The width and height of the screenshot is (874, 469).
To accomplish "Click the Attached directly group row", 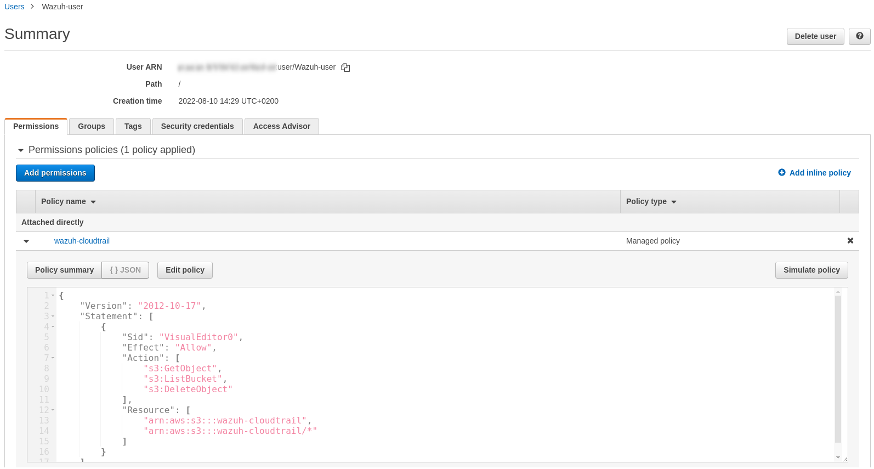I will coord(438,222).
